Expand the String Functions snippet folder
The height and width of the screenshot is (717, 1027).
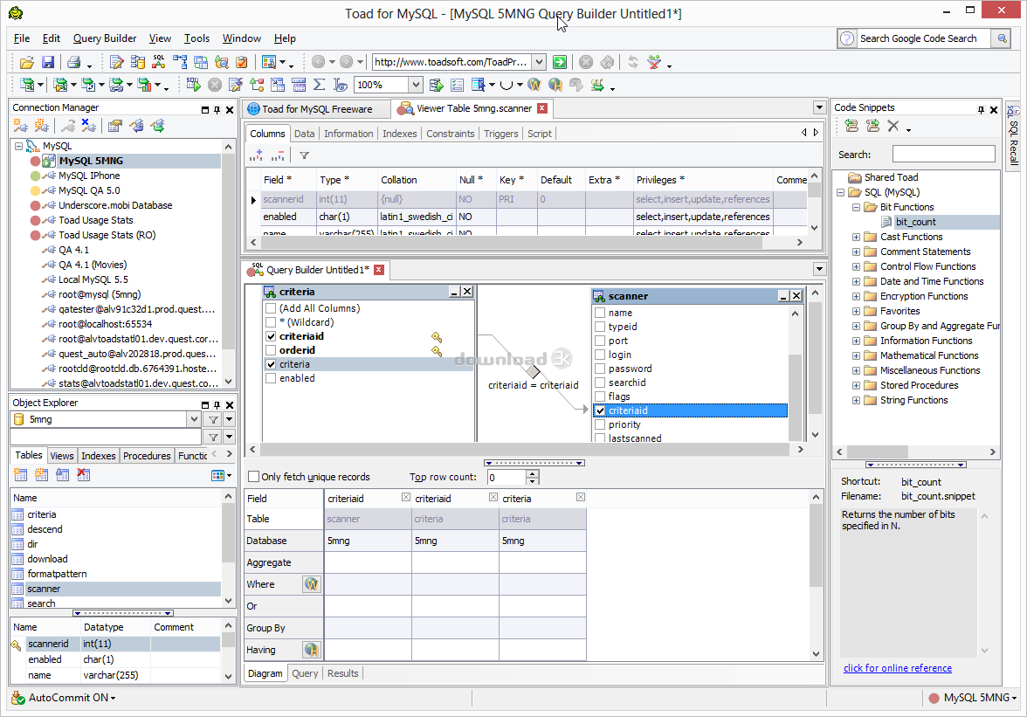coord(857,400)
